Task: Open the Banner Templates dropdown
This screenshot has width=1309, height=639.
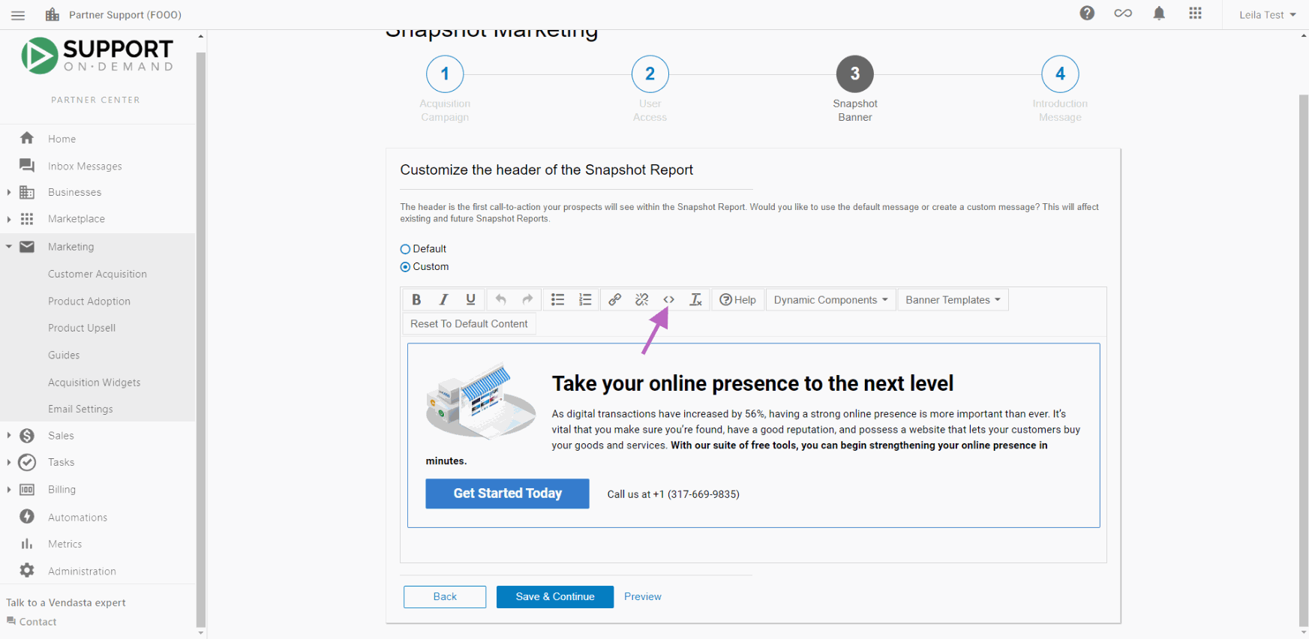Action: 953,299
